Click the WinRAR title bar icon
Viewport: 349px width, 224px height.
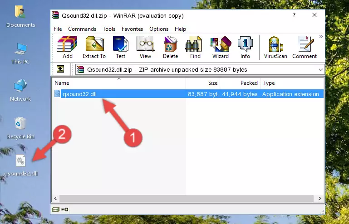coord(55,15)
